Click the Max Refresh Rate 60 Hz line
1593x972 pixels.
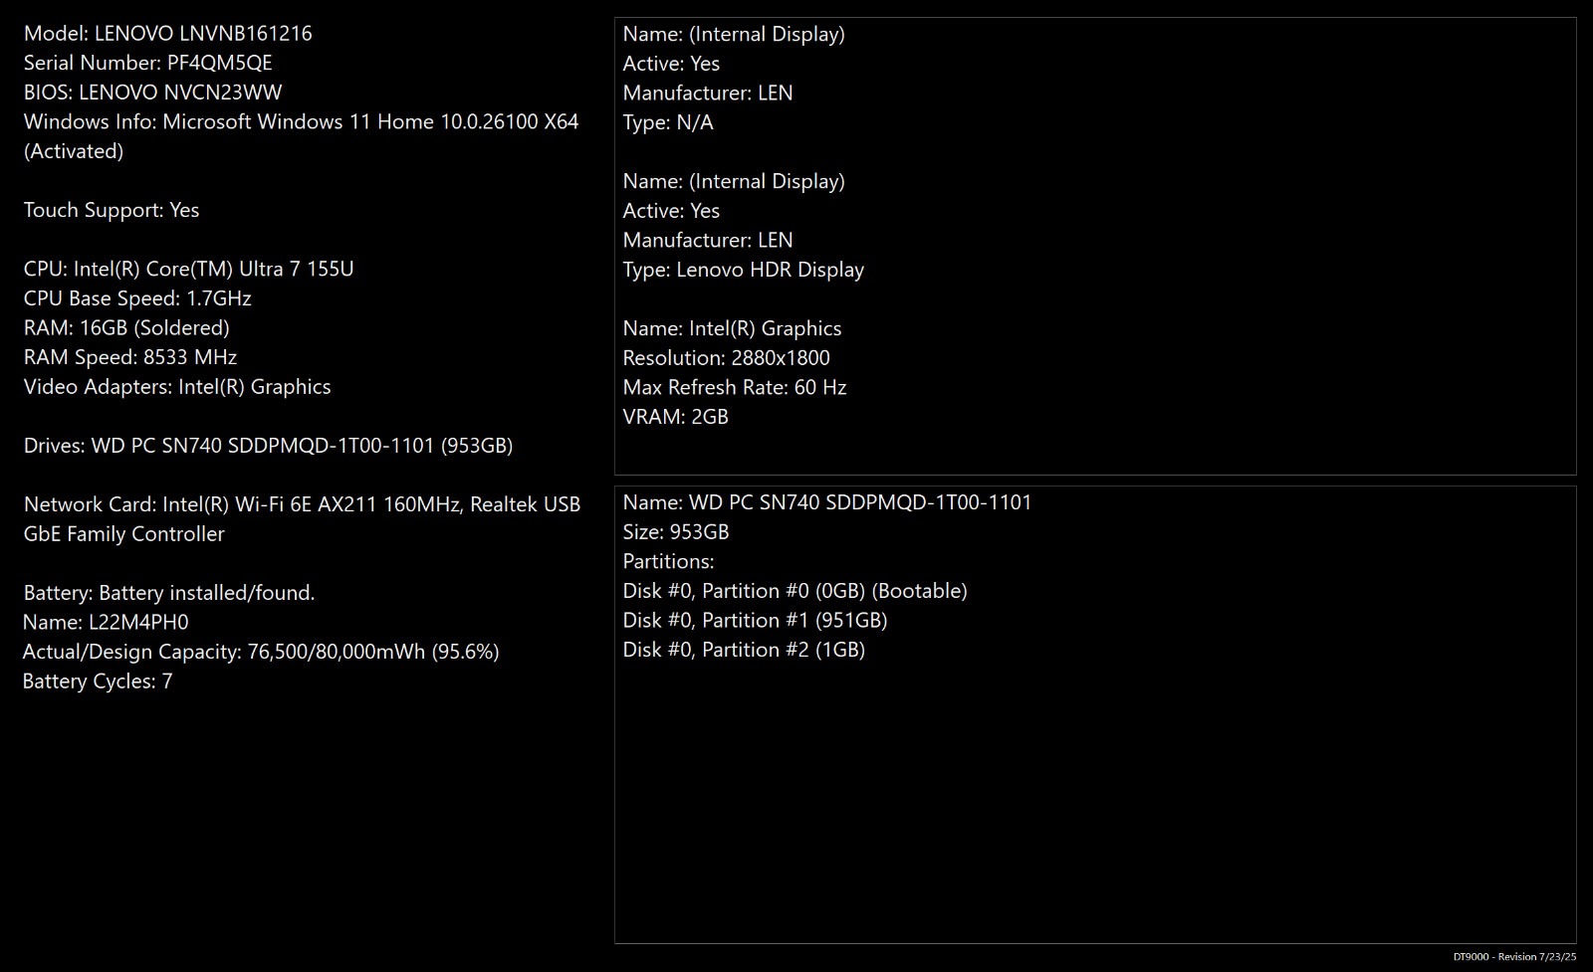735,388
